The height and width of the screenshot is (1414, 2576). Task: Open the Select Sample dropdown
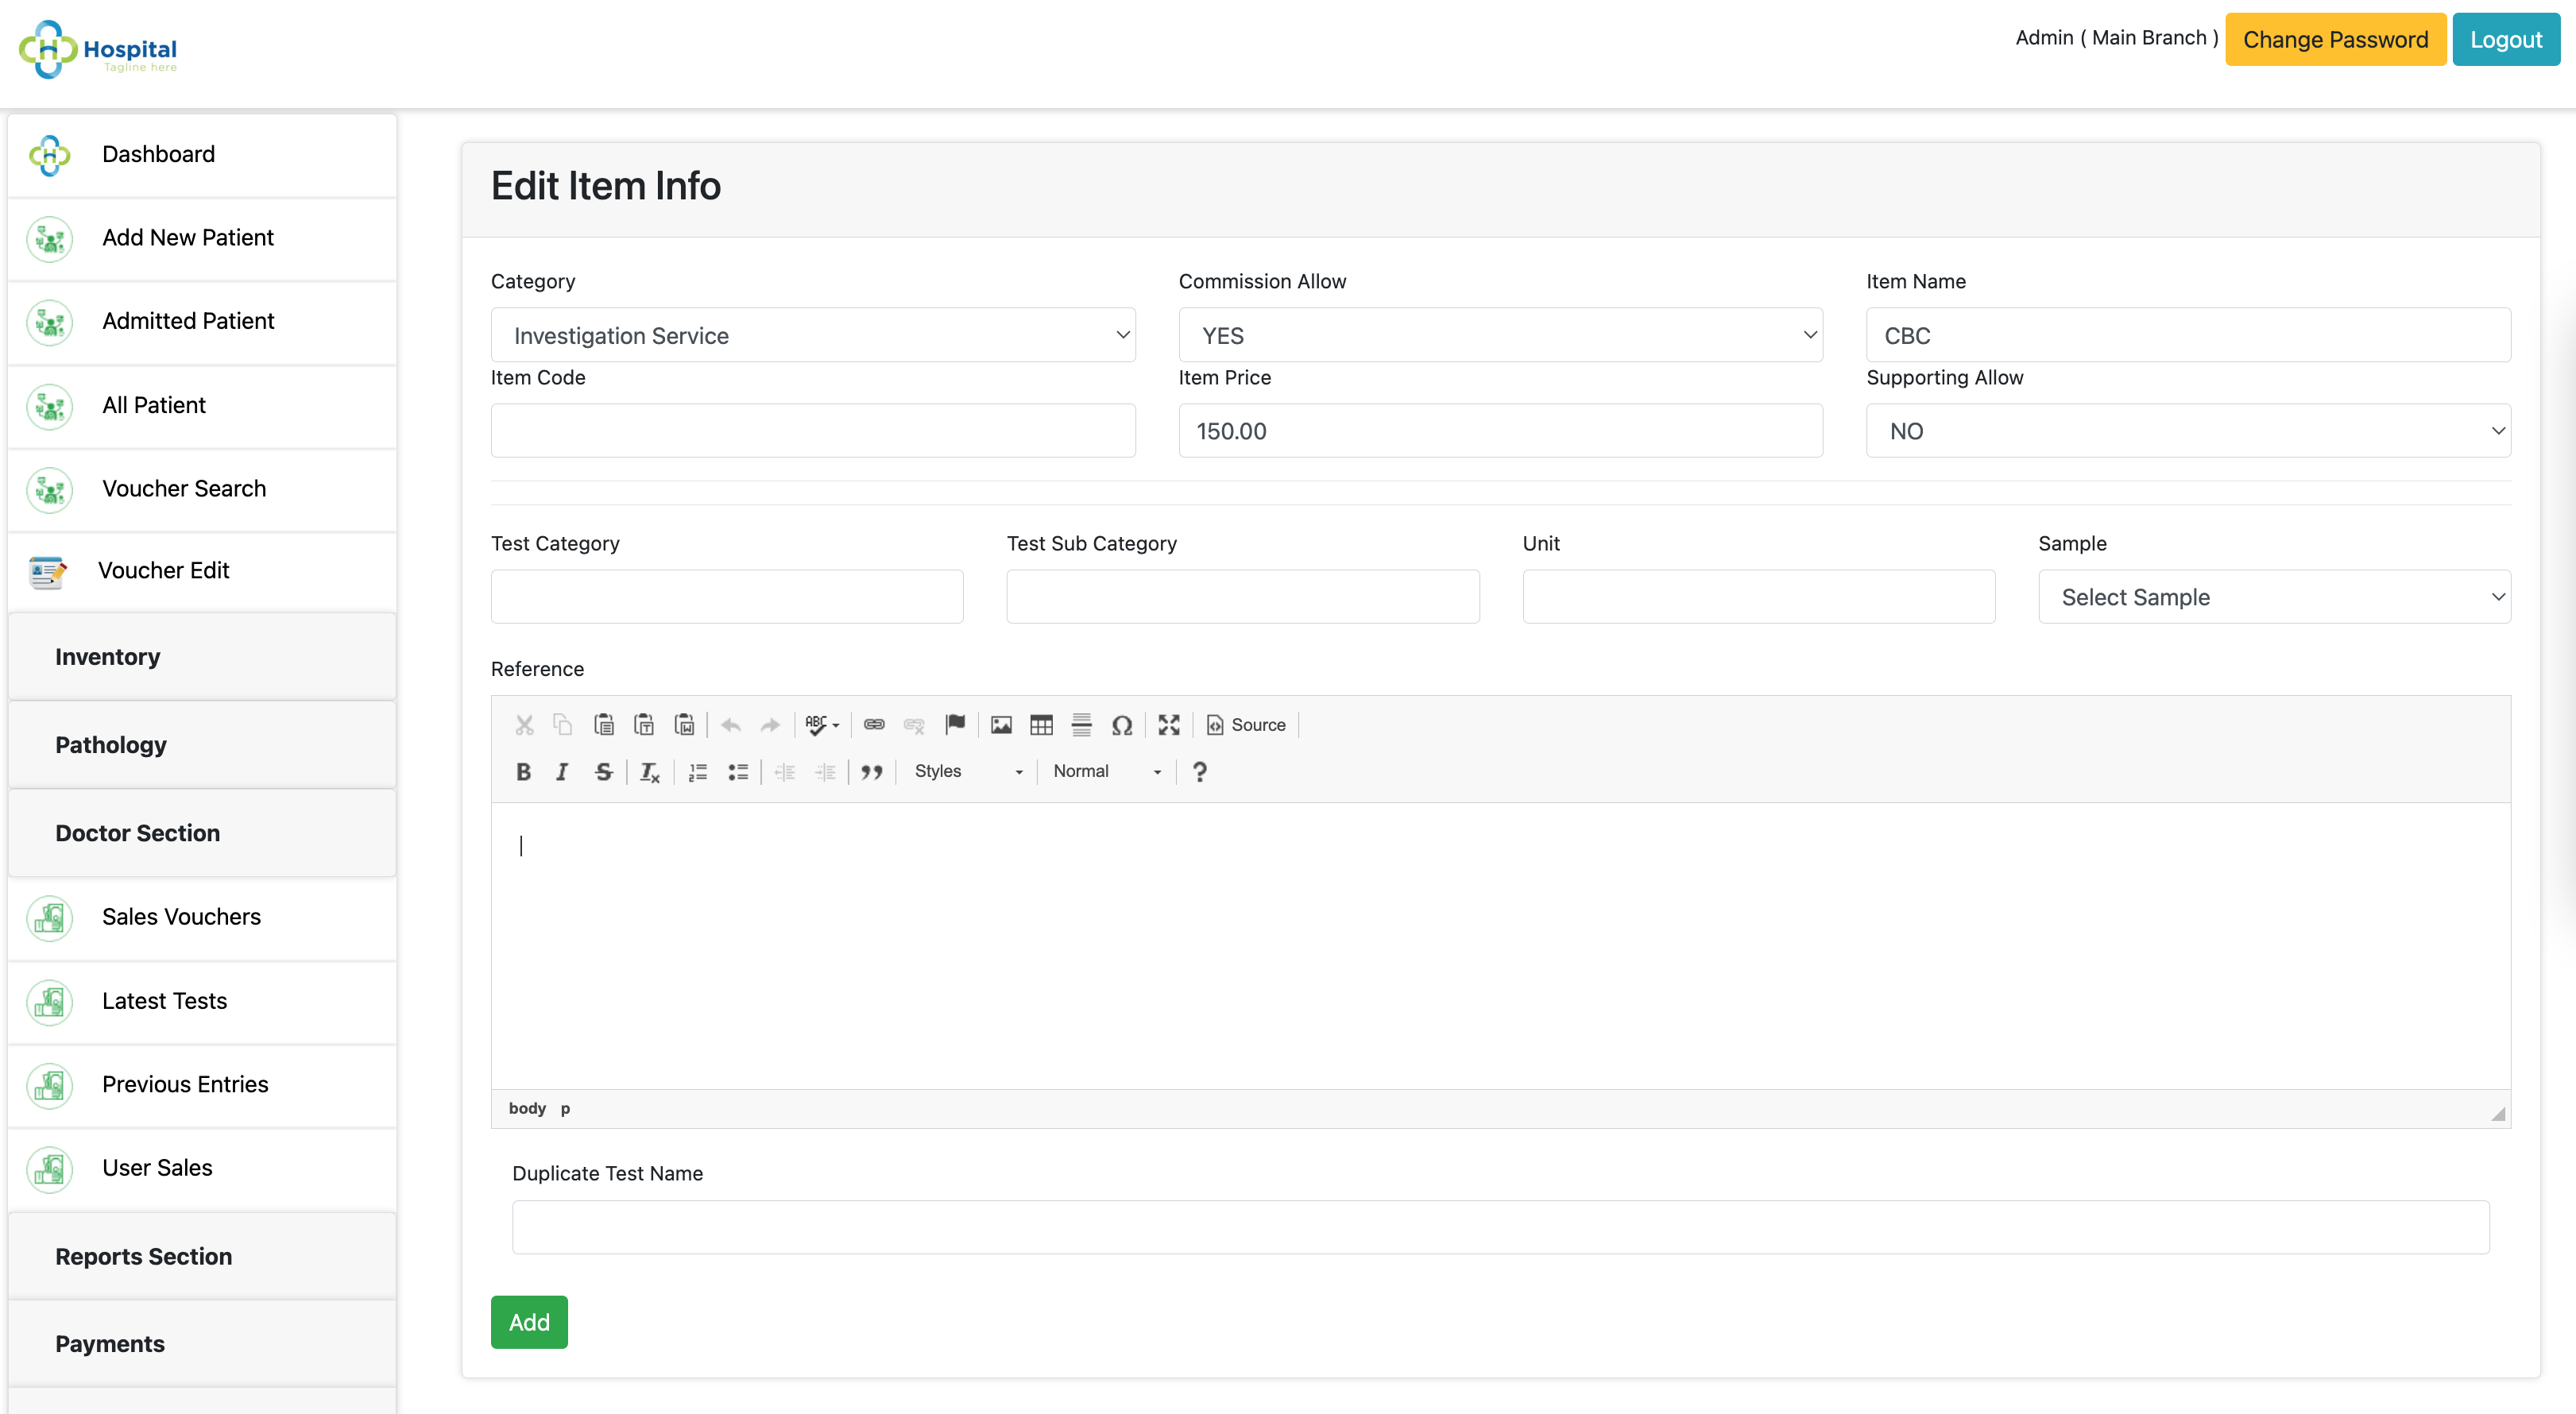click(2274, 597)
